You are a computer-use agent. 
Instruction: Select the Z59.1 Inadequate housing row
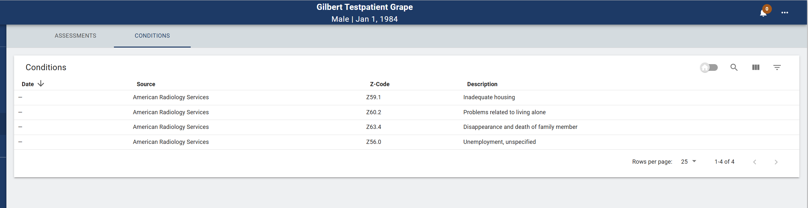[407, 98]
